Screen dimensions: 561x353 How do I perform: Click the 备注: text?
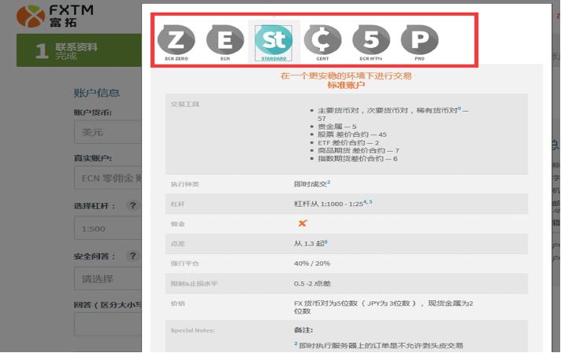coord(303,330)
